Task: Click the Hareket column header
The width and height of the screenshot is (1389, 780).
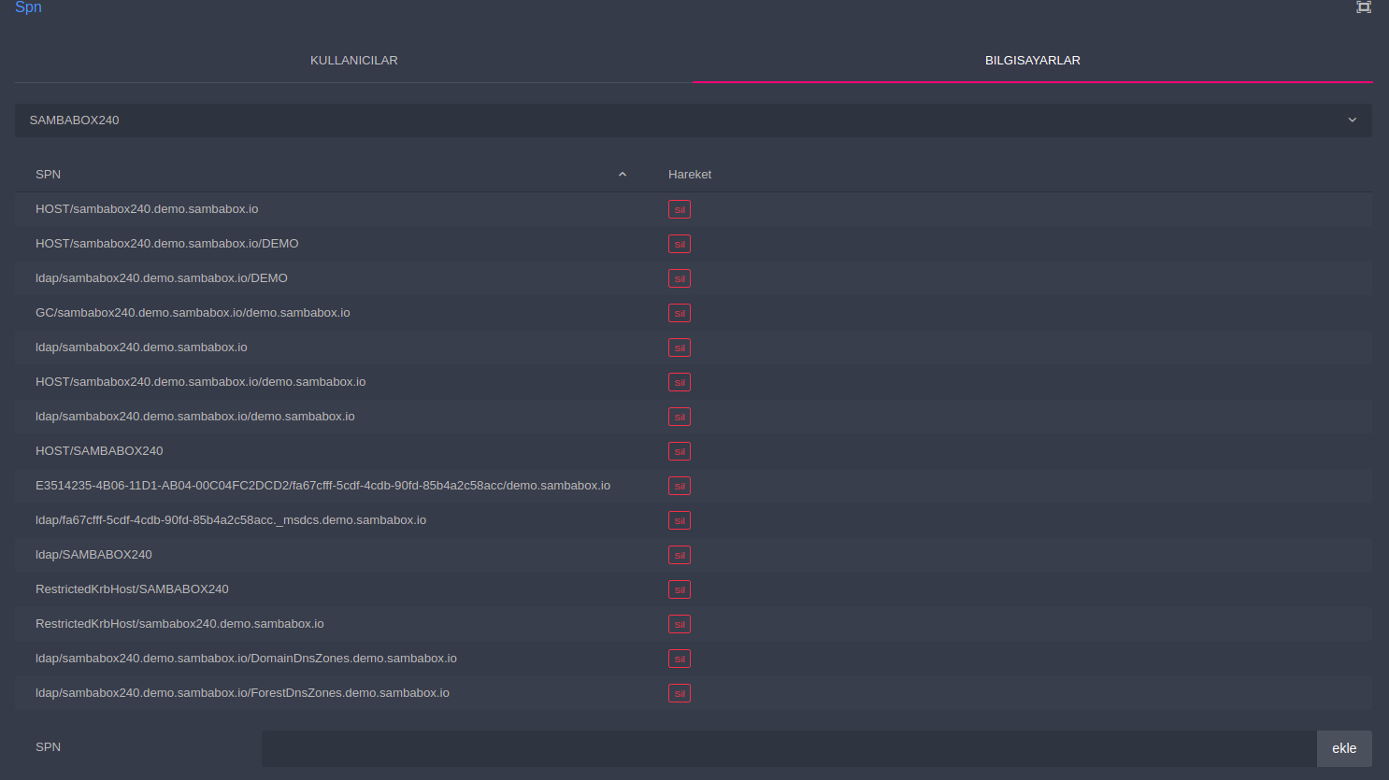Action: click(690, 175)
